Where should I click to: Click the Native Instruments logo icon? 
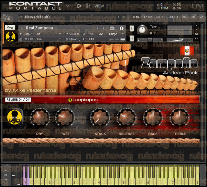pos(200,6)
